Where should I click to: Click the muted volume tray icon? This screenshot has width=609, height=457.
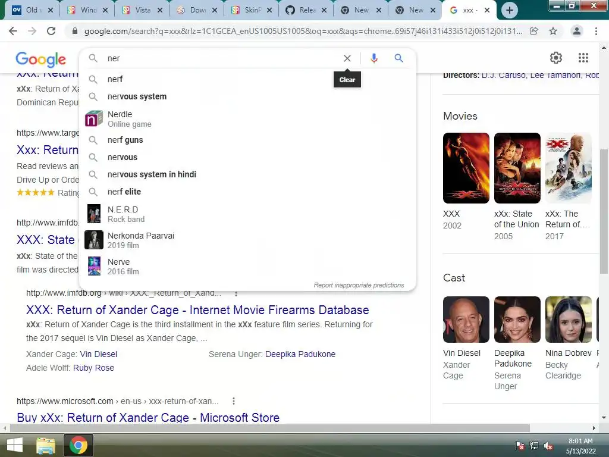click(x=548, y=446)
